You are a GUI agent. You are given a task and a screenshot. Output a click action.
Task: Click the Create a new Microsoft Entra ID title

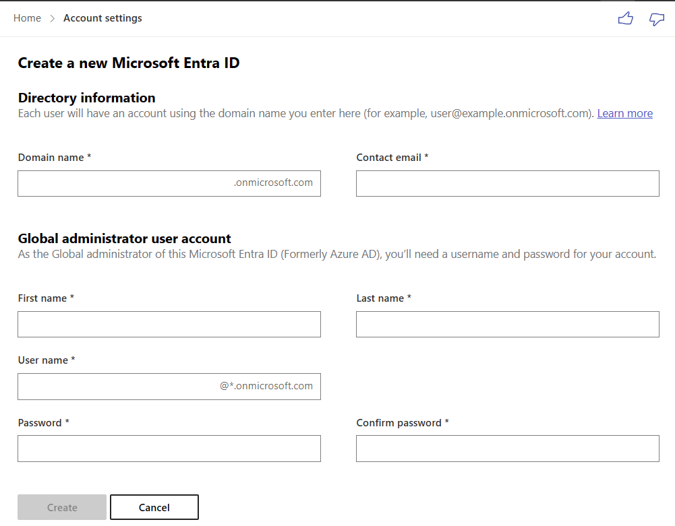point(128,63)
